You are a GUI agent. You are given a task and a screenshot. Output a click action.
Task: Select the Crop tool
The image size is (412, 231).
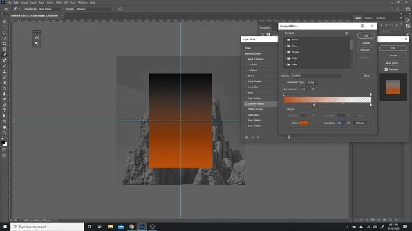coord(5,44)
